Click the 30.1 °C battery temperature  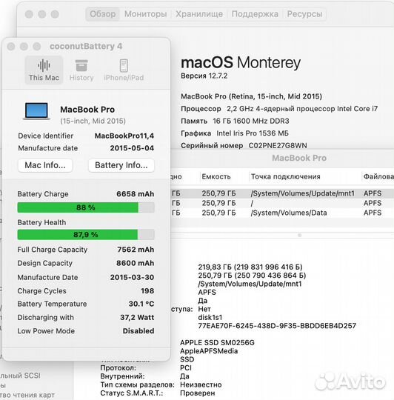click(141, 304)
